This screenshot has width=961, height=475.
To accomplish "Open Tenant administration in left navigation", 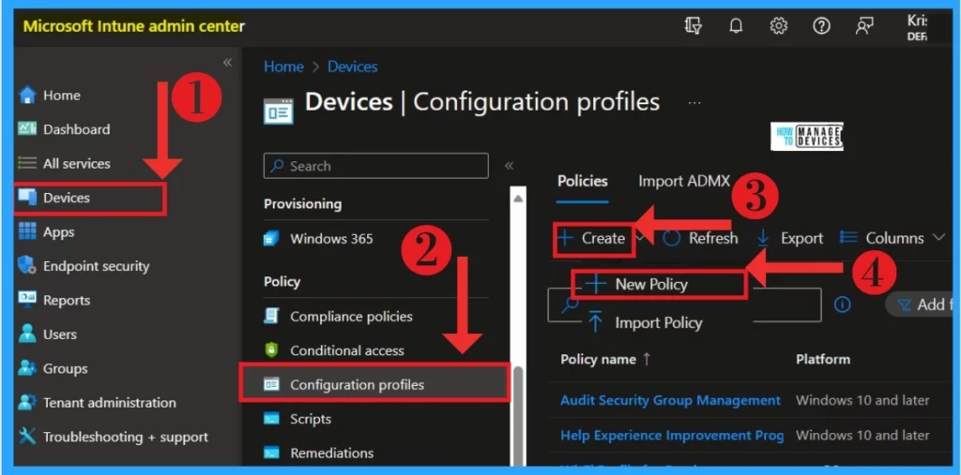I will 110,403.
